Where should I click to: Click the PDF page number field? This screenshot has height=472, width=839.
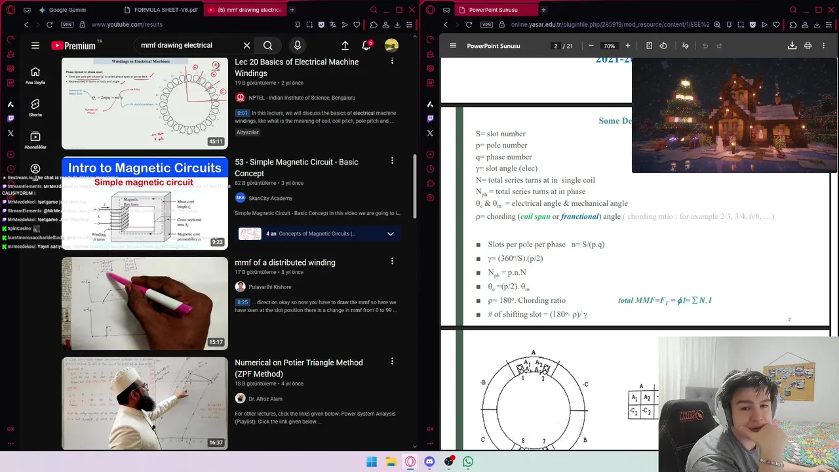555,46
